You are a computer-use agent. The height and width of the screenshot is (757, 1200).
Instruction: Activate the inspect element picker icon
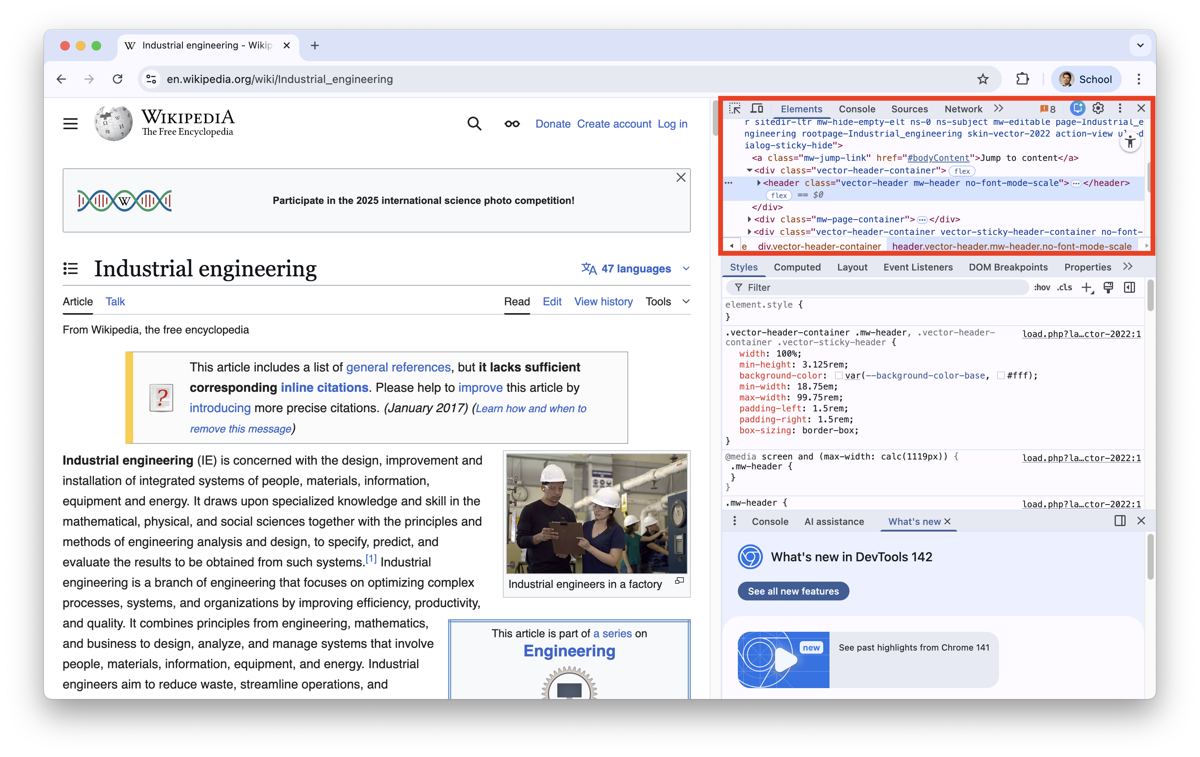[x=735, y=108]
